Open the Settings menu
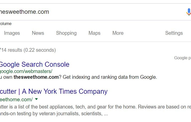The height and width of the screenshot is (122, 191). pos(174,33)
